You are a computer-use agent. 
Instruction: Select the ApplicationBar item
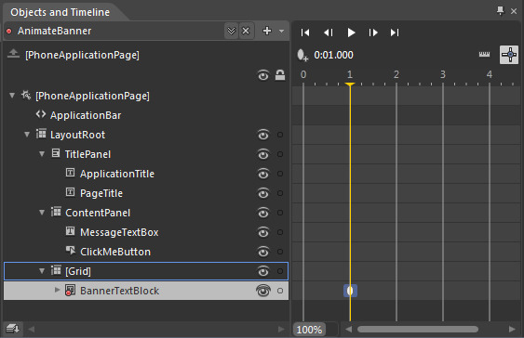[x=86, y=115]
